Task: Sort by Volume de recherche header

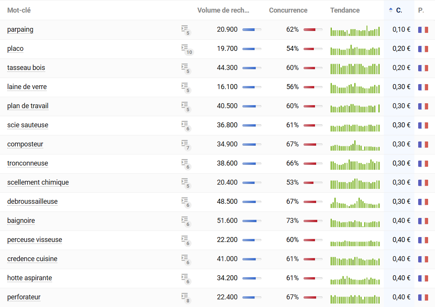Action: (x=223, y=10)
